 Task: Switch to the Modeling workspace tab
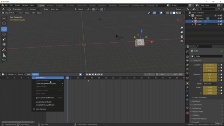50,6
